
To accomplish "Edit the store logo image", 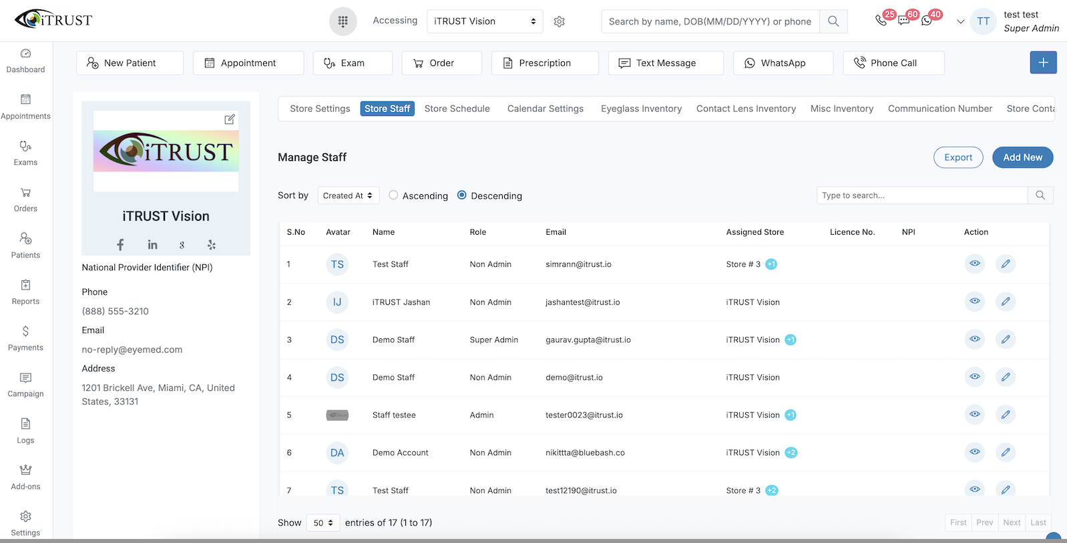I will 230,119.
